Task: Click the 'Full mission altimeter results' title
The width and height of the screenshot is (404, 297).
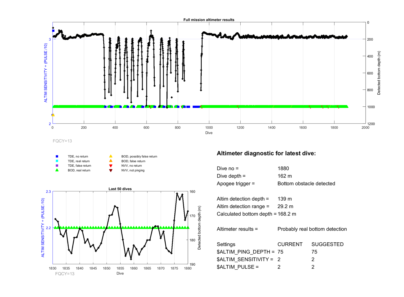Action: tap(209, 20)
